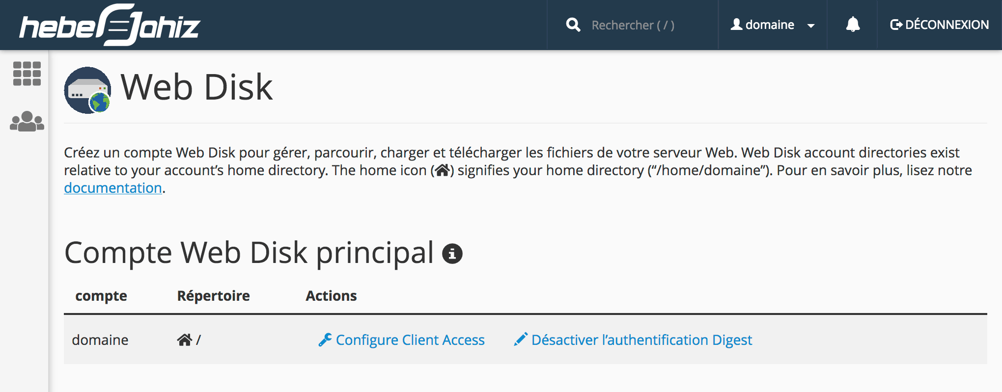
Task: Select the domaine row in the table
Action: click(x=100, y=340)
